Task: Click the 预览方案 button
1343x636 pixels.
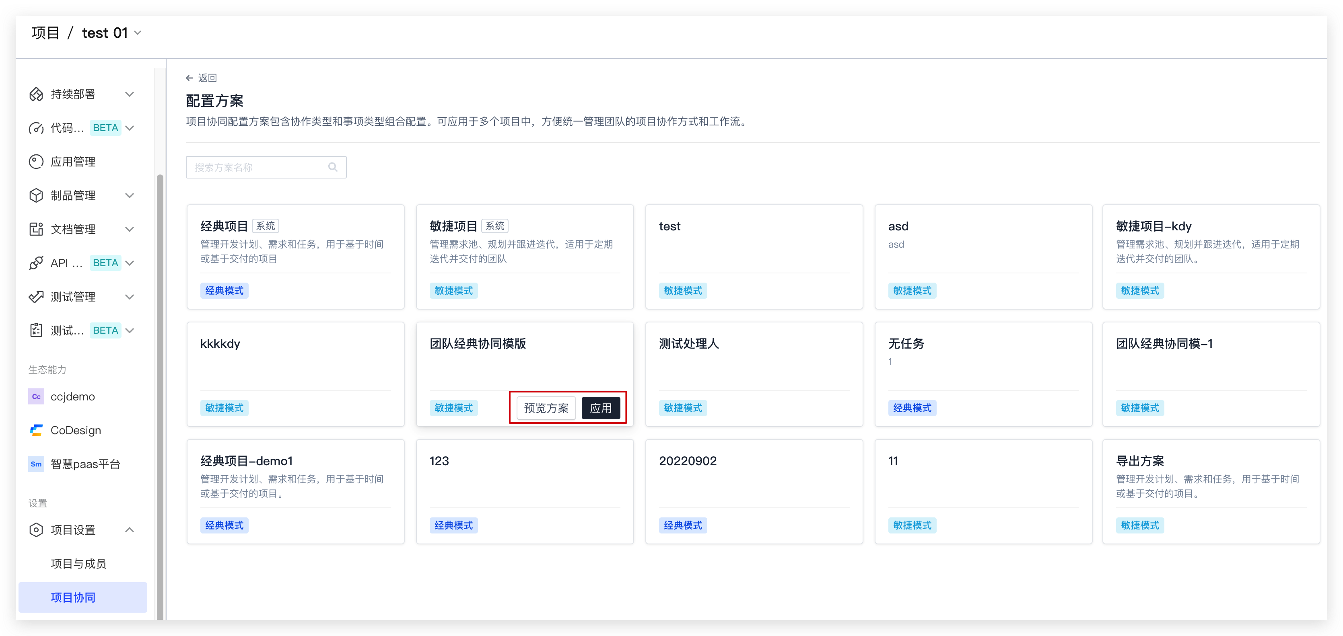Action: [546, 408]
